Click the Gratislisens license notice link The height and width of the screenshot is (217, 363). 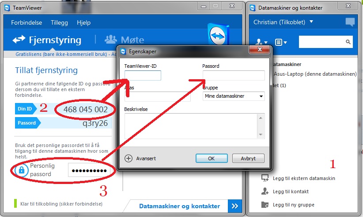(66, 54)
